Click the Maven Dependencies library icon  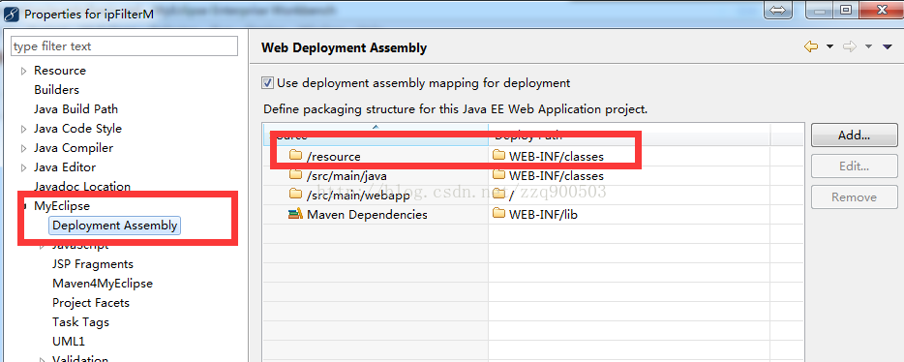[x=295, y=215]
